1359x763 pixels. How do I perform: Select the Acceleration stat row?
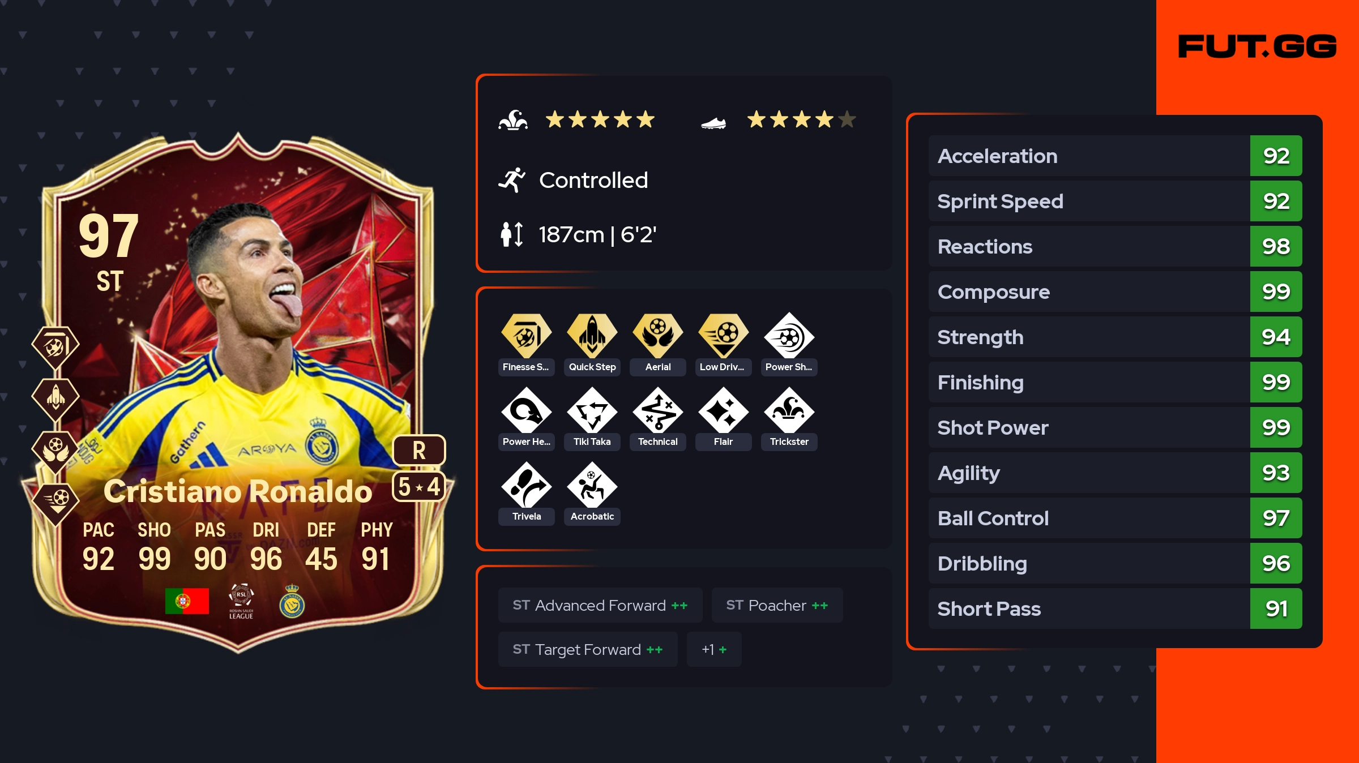(x=1115, y=156)
